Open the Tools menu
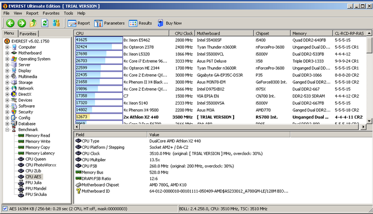Image resolution: width=373 pixels, height=214 pixels. point(68,13)
